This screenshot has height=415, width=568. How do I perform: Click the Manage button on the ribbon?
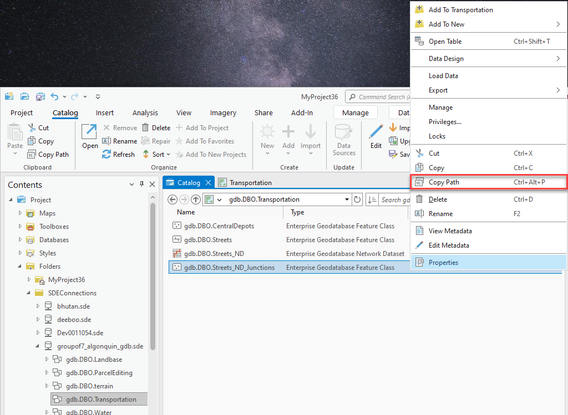[355, 112]
